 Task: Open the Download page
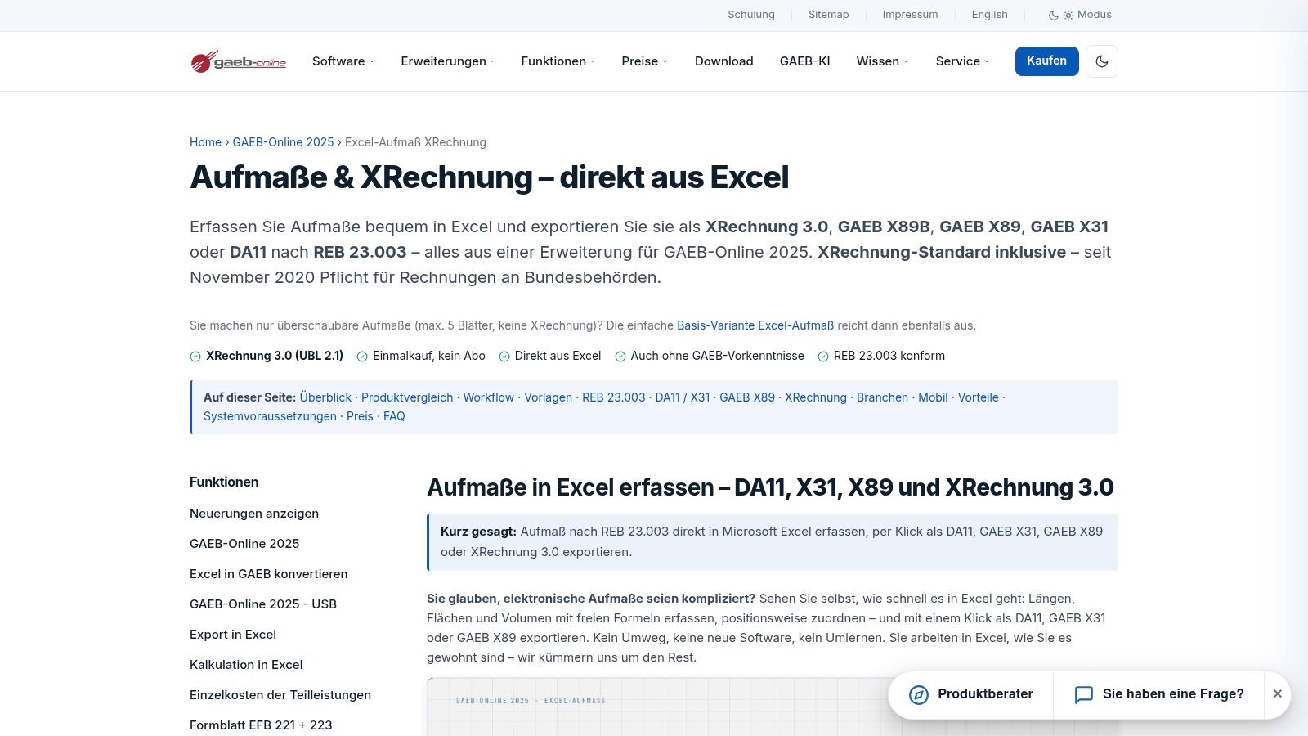pos(724,61)
